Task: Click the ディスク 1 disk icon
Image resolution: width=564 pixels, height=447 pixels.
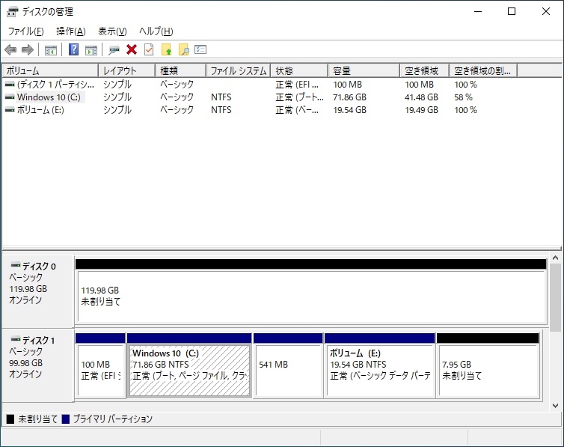Action: point(16,339)
